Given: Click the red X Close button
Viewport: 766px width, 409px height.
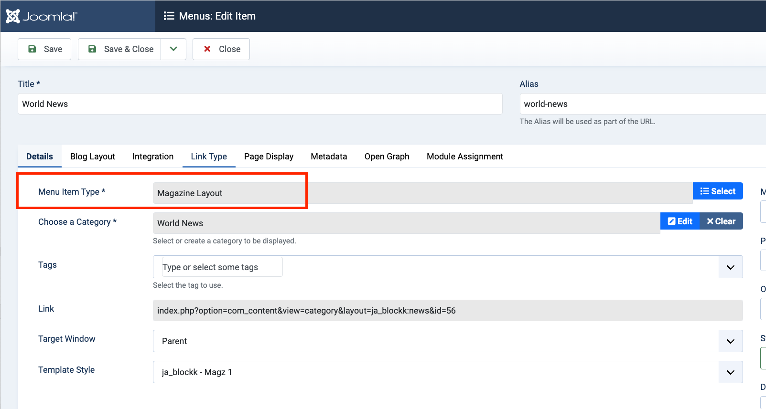Looking at the screenshot, I should tap(221, 49).
